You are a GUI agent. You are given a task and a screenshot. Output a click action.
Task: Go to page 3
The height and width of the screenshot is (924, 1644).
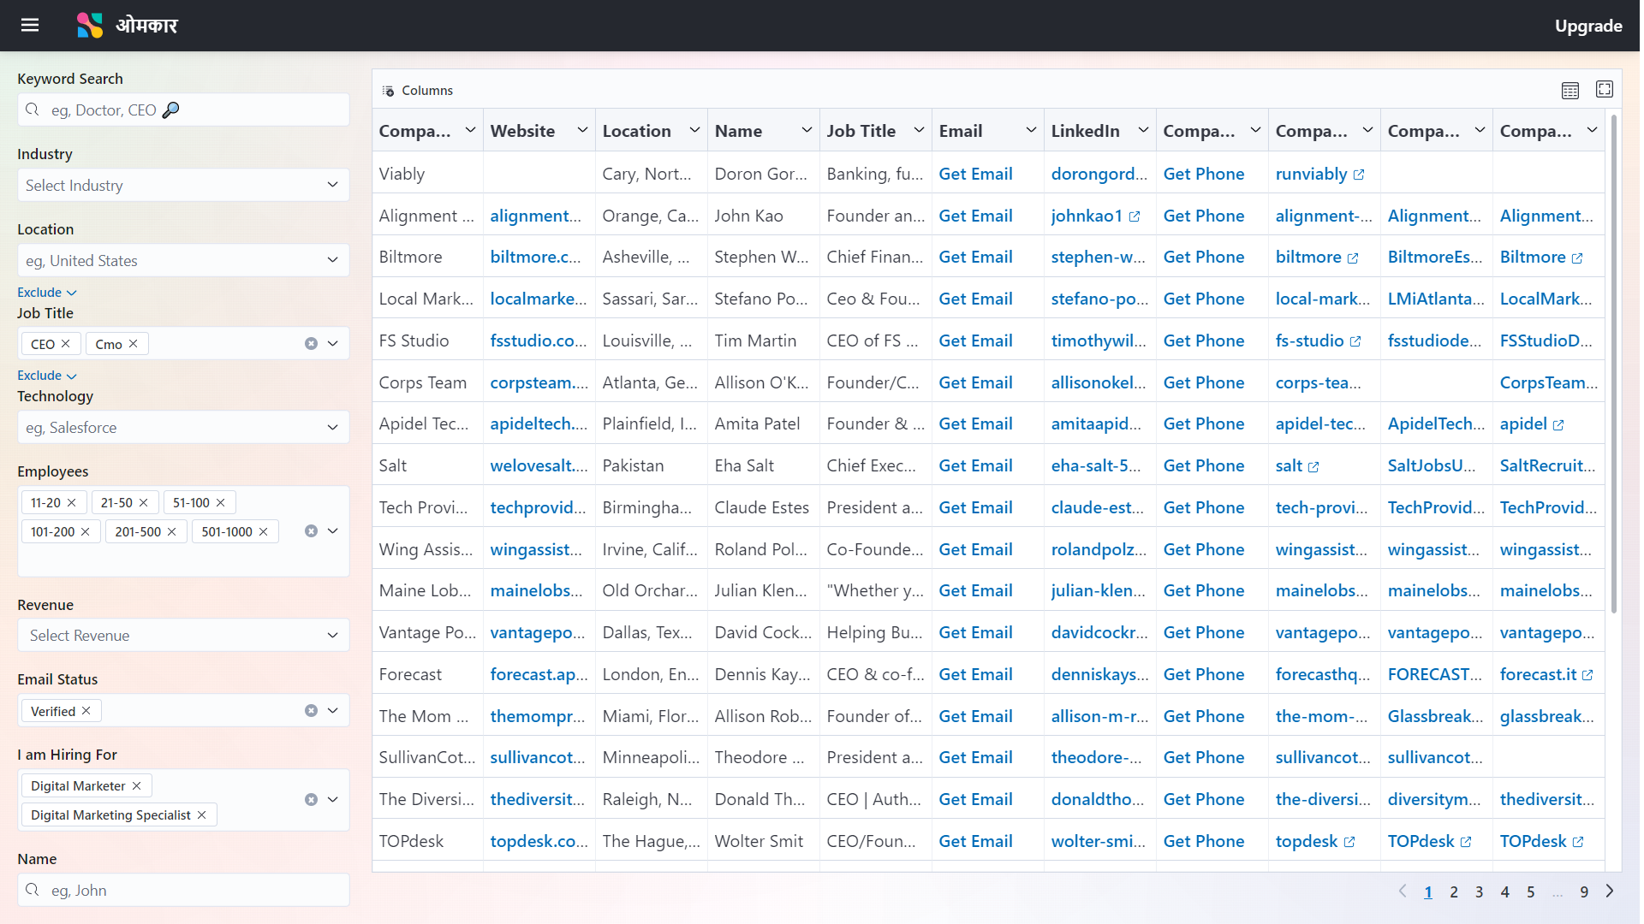[1479, 892]
